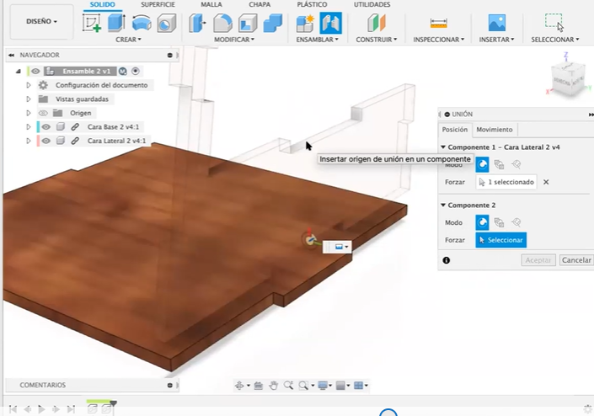Set Componente 1 mode to Simple

[482, 165]
